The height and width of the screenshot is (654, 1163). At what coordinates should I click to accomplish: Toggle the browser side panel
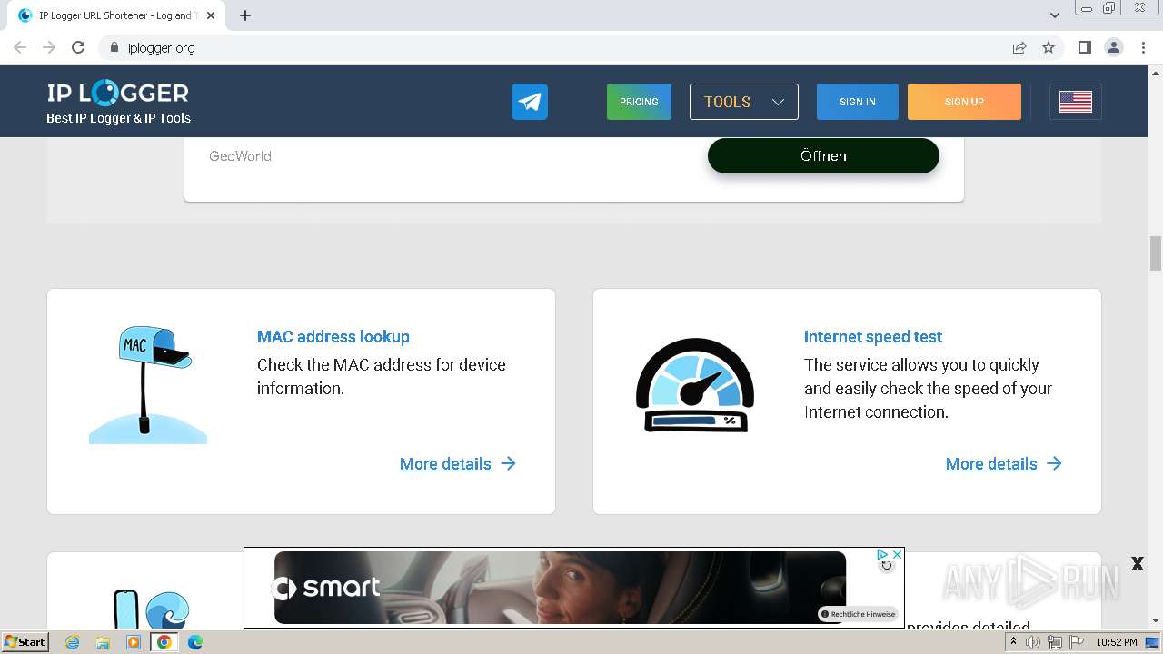(x=1084, y=47)
